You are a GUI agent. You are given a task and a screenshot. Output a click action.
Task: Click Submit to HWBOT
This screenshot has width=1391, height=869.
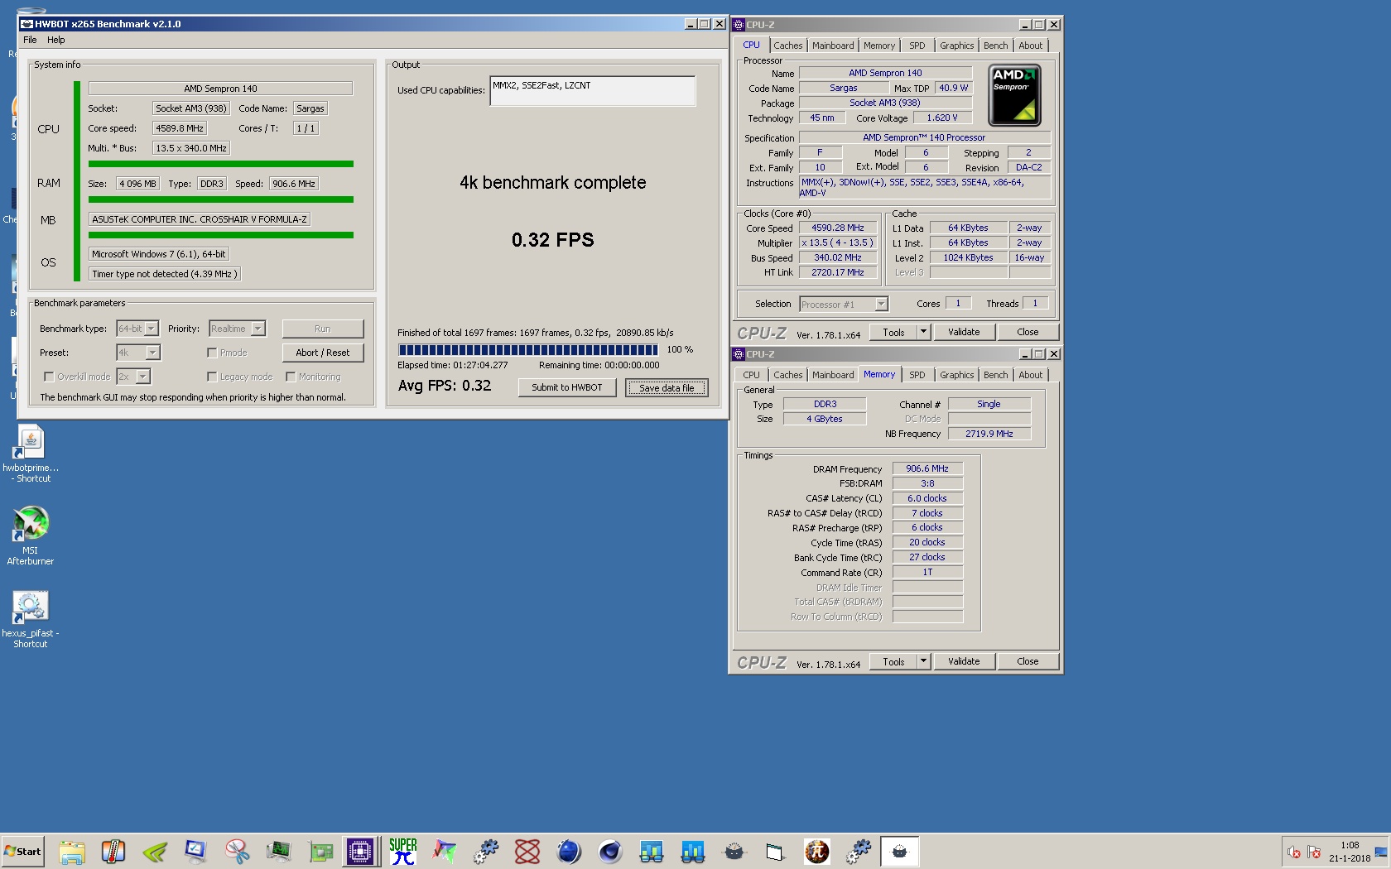567,387
